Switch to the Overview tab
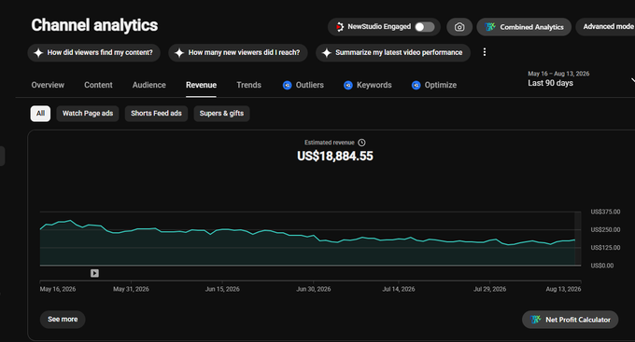635x342 pixels. click(48, 85)
